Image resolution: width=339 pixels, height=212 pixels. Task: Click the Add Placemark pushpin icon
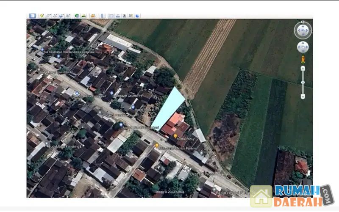(x=42, y=16)
